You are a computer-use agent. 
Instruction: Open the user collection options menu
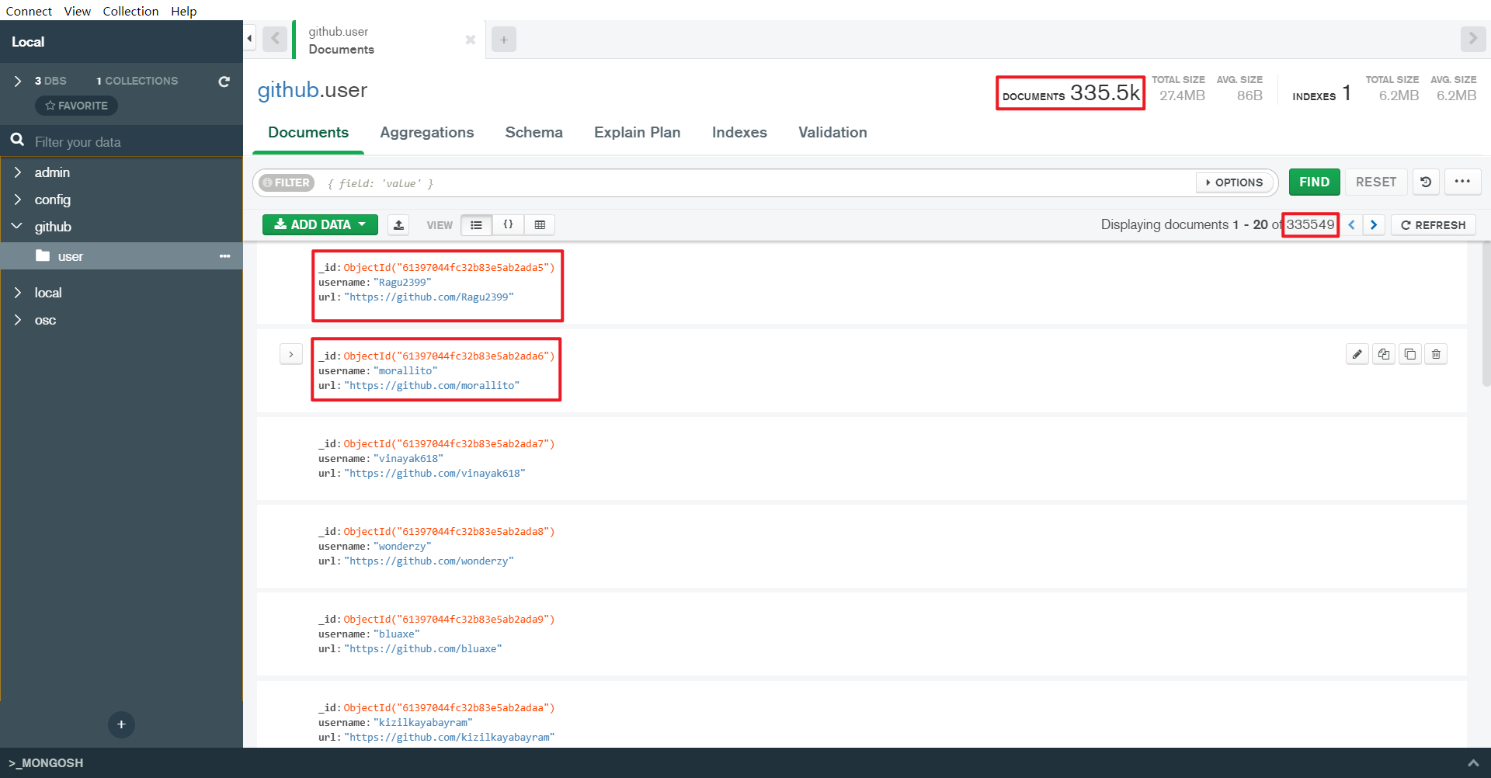click(x=224, y=256)
